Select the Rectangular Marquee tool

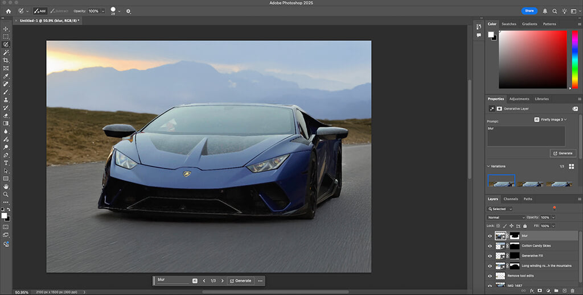[x=6, y=37]
